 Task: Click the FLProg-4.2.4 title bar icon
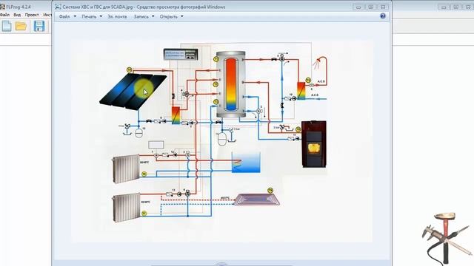[x=2, y=7]
